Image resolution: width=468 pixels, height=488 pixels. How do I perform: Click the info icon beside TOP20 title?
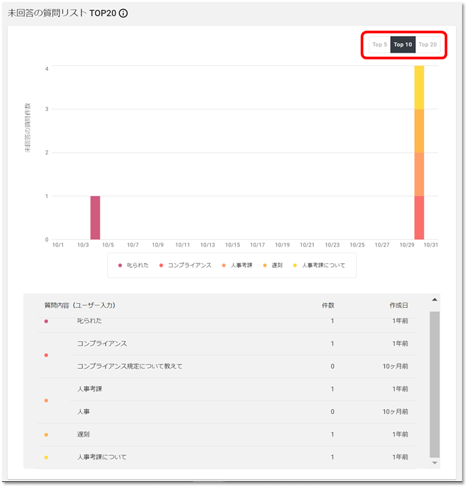coord(123,13)
